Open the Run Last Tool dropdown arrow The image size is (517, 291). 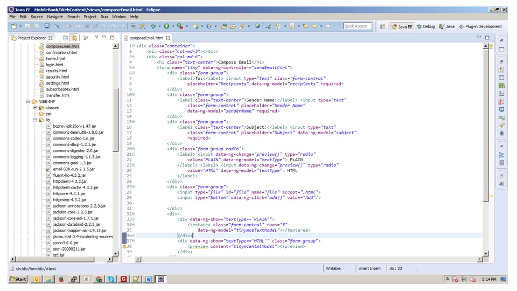[x=187, y=26]
